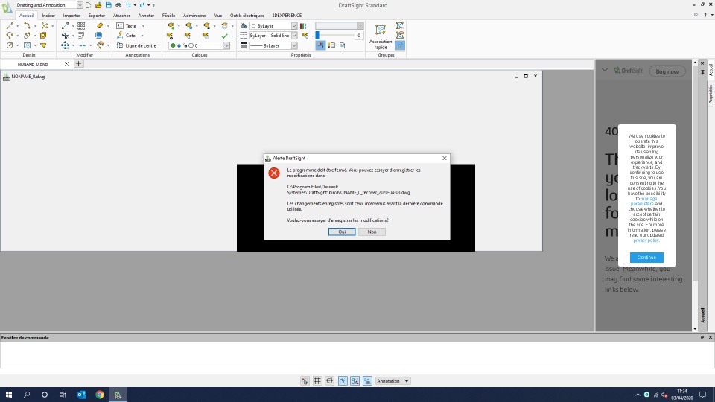Open the Administrer ribbon tab
Screen dimensions: 715x402
coord(194,16)
